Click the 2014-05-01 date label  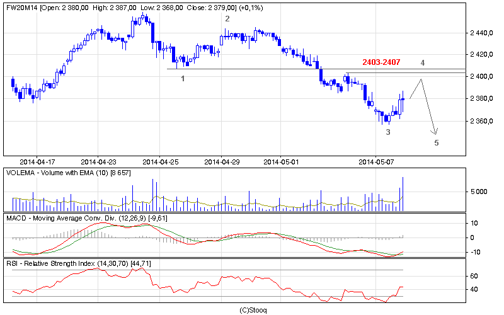click(281, 162)
